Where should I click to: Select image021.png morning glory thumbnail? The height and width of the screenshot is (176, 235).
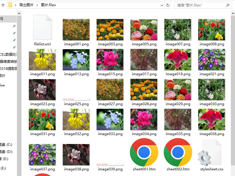click(212, 60)
